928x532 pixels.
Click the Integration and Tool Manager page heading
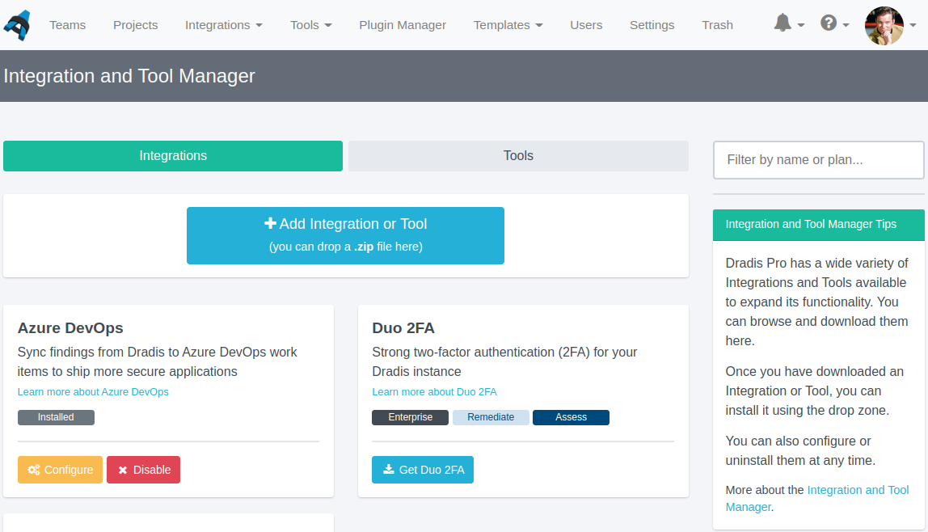(x=129, y=76)
